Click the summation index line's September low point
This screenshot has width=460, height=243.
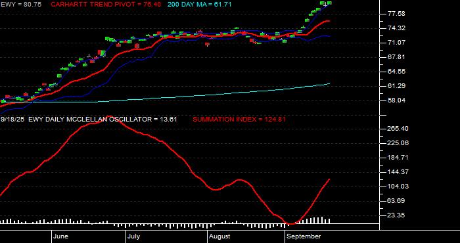pos(291,224)
